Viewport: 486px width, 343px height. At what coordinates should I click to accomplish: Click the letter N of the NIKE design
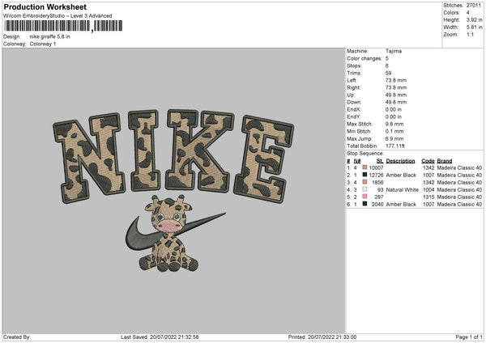click(87, 157)
